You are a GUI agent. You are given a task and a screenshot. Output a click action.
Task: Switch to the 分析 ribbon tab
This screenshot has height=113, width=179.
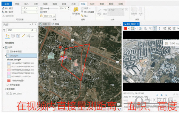point(36,4)
